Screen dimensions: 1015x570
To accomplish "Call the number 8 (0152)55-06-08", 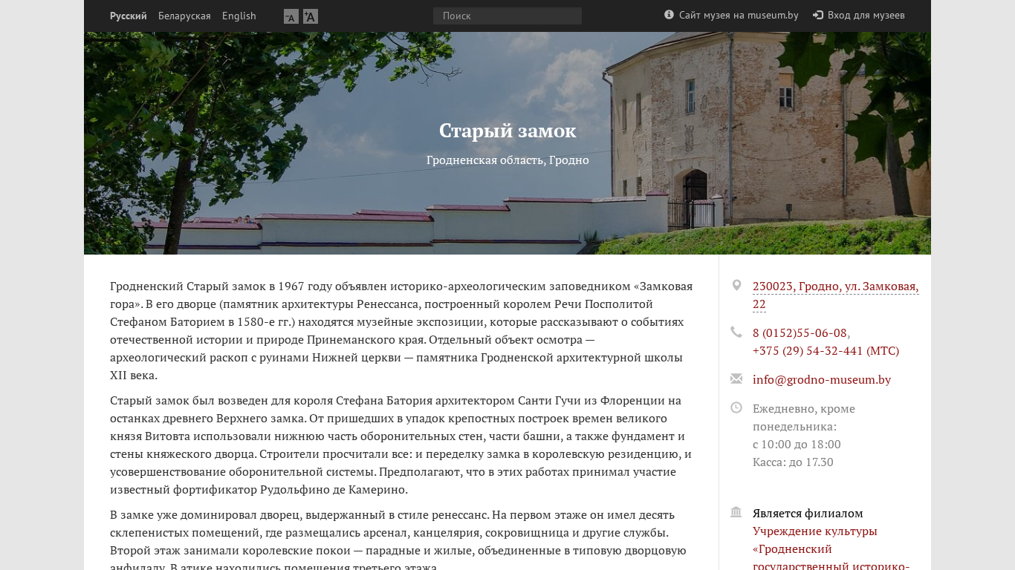I will point(800,332).
